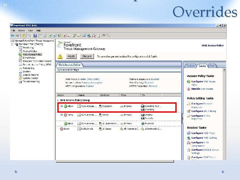Viewport: 240px width, 180px height.
Task: Click the Action column header
Action: [x=67, y=95]
